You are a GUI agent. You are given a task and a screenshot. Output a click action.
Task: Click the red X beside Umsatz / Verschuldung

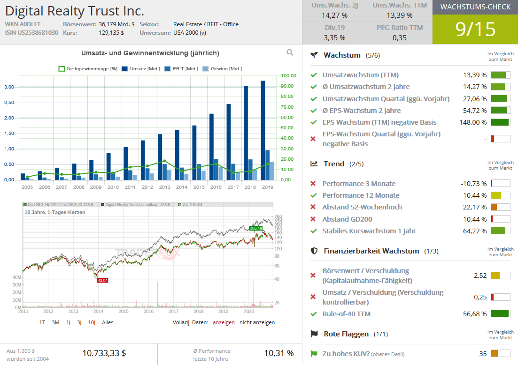click(x=313, y=297)
